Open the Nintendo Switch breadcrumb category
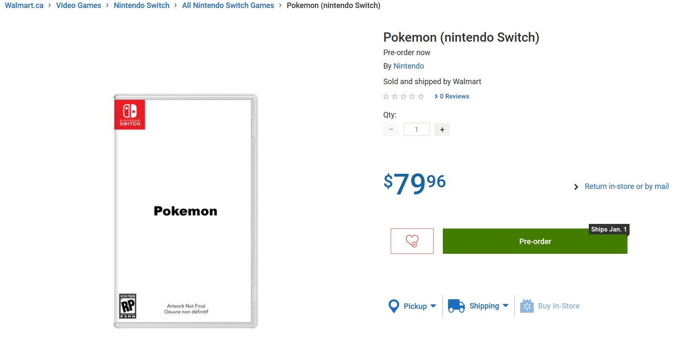 [141, 5]
